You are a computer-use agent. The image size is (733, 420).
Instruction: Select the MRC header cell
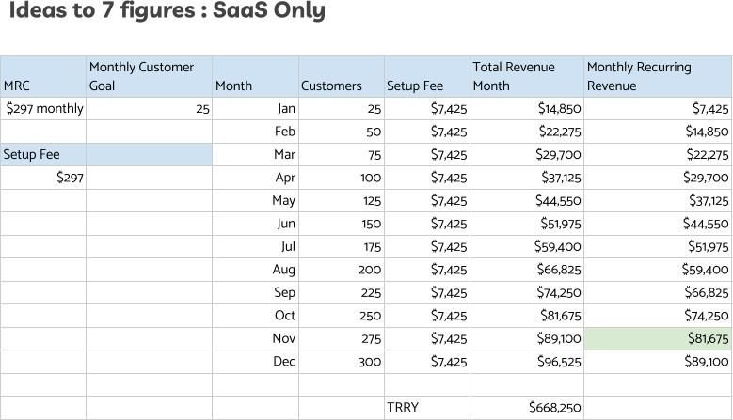[x=43, y=76]
